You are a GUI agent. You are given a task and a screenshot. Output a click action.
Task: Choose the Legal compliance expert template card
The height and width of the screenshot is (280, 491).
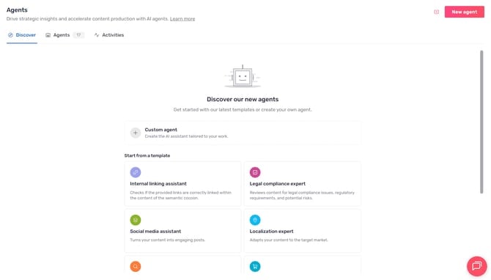click(303, 184)
